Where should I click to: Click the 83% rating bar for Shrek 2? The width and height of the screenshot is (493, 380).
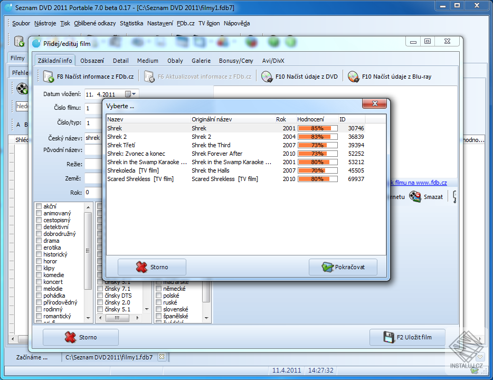tap(318, 137)
